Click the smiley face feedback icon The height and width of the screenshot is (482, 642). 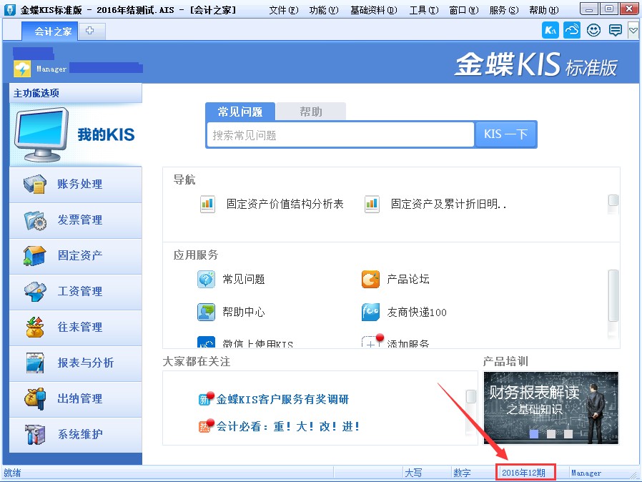tap(593, 30)
